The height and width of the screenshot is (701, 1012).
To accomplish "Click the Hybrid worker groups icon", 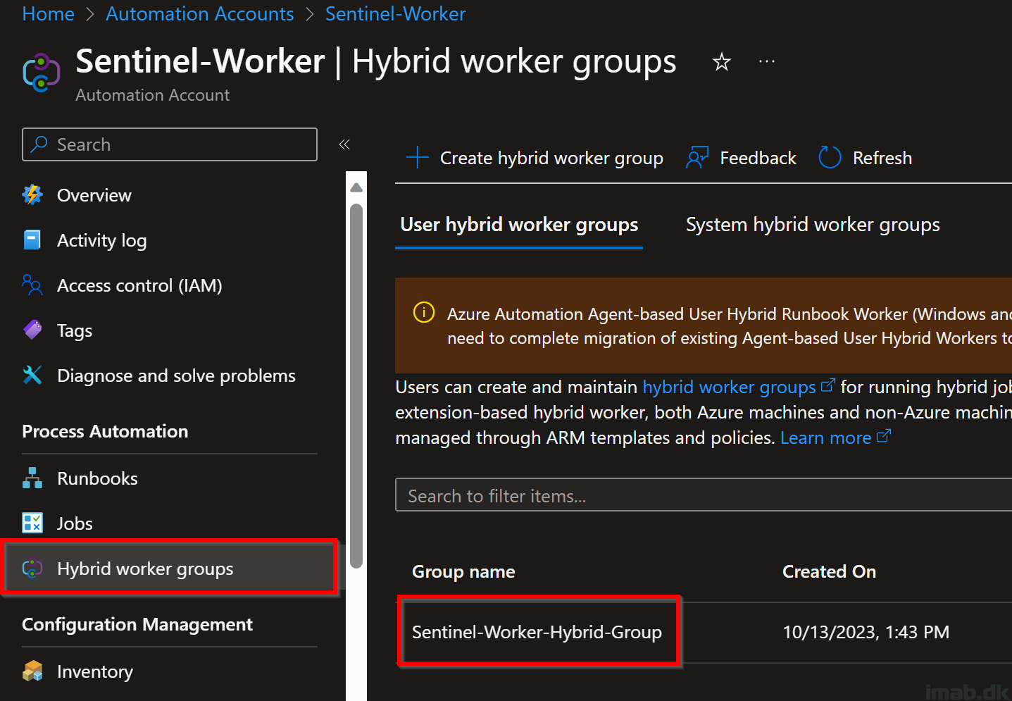I will [32, 569].
